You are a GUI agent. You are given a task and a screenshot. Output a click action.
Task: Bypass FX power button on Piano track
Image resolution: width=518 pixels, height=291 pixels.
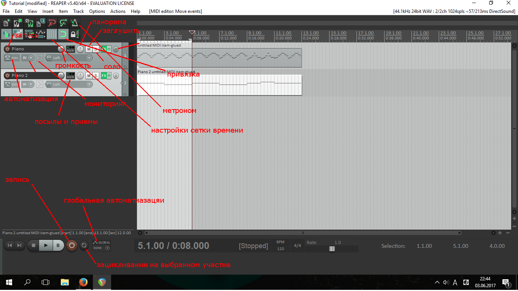(x=109, y=49)
